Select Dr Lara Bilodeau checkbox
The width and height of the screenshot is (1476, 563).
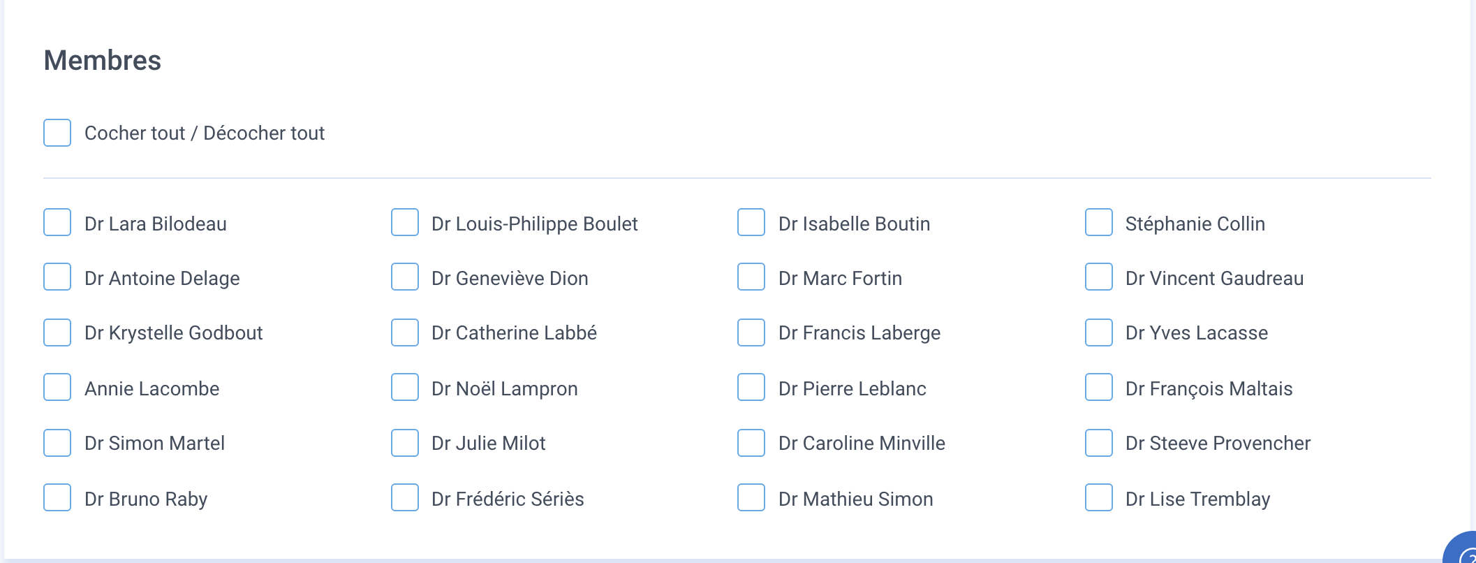pos(57,222)
